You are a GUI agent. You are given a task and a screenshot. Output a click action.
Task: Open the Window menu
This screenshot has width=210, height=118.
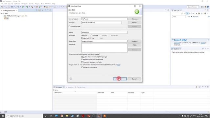point(48,4)
